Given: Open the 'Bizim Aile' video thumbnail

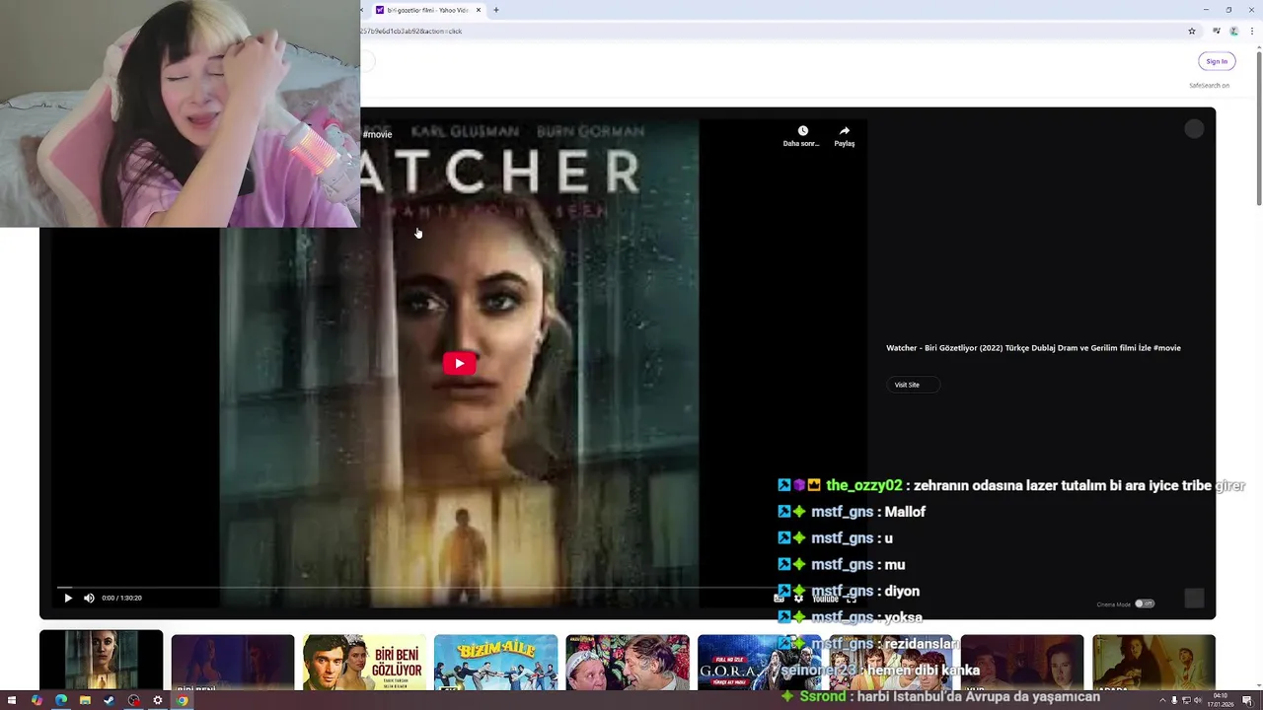Looking at the screenshot, I should point(495,662).
